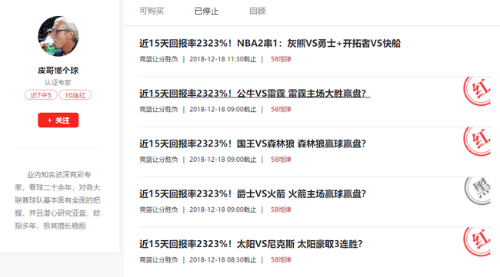This screenshot has height=277, width=500.
Task: Click 58炮弹 price on 国王VS森林狼 row
Action: tap(281, 160)
